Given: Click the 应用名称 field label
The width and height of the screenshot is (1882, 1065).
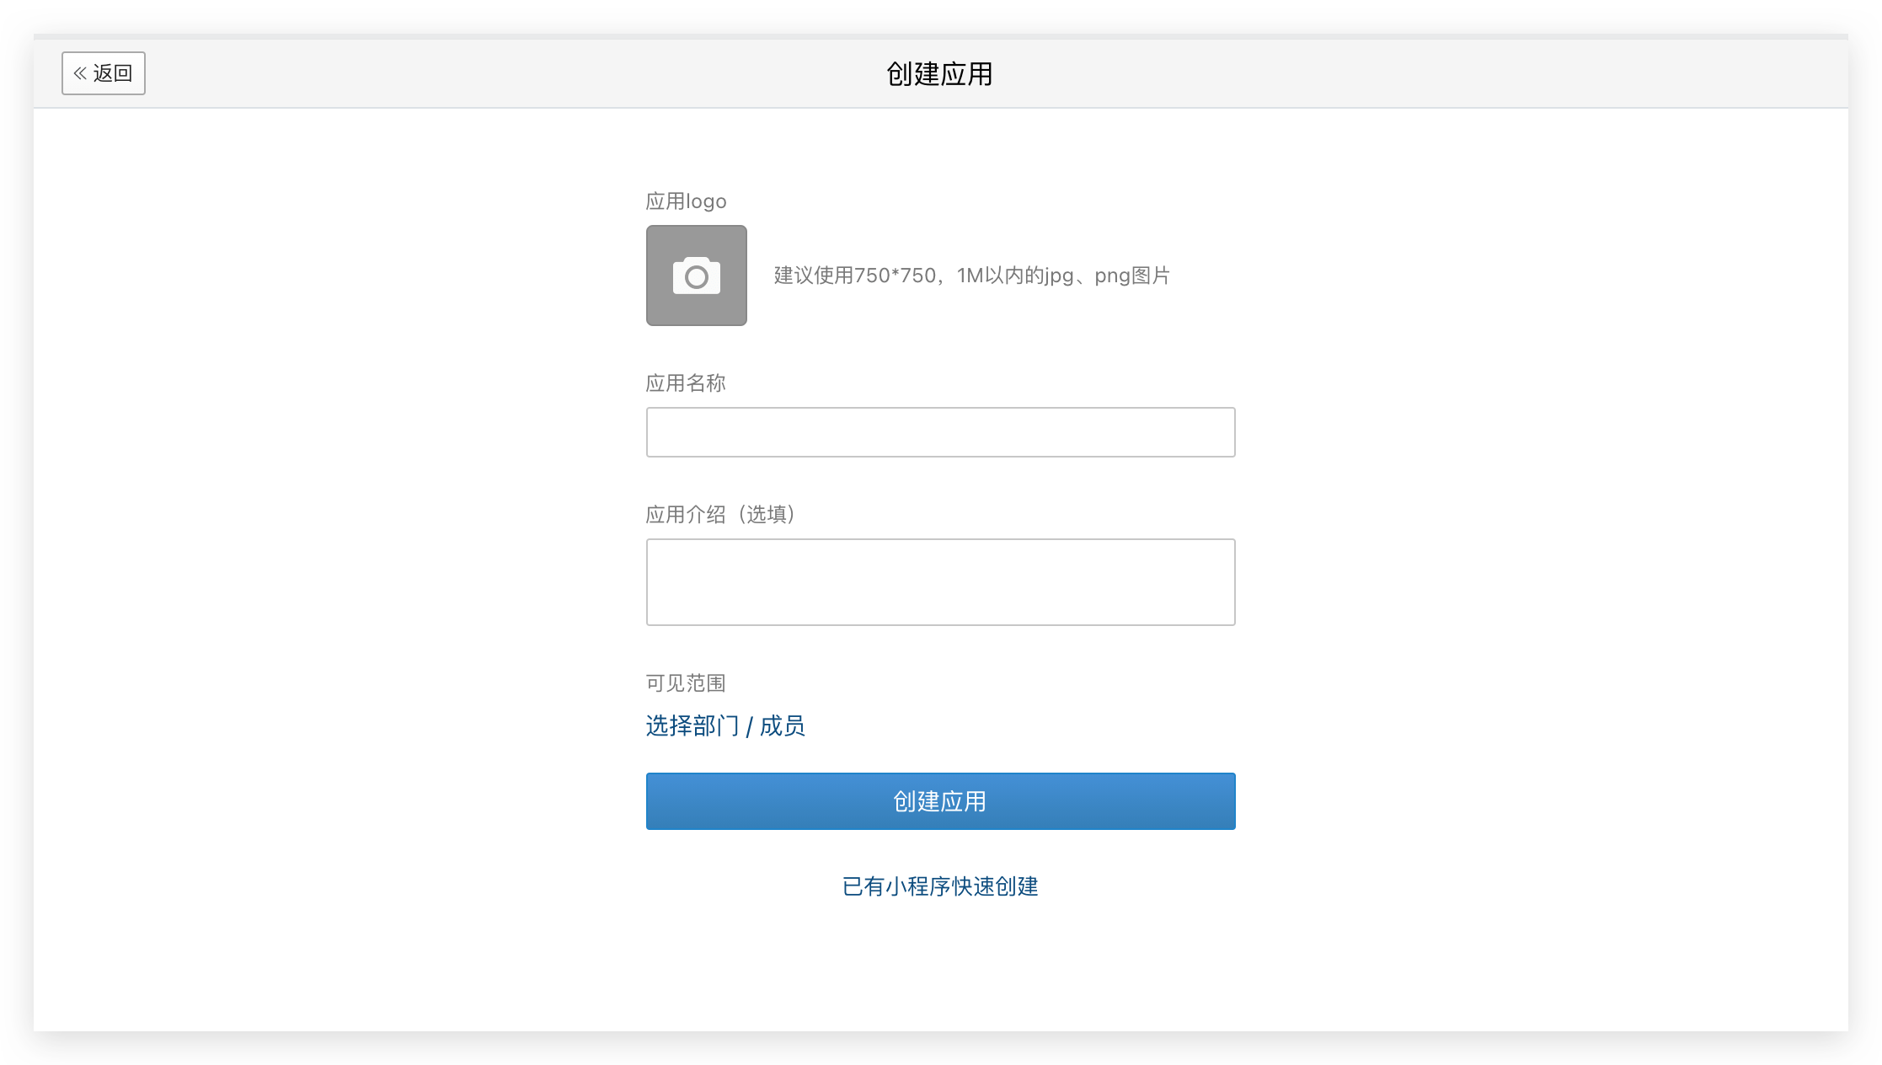Looking at the screenshot, I should click(686, 383).
